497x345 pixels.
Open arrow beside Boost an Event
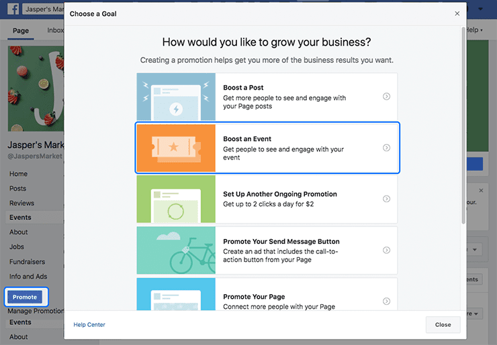(386, 147)
